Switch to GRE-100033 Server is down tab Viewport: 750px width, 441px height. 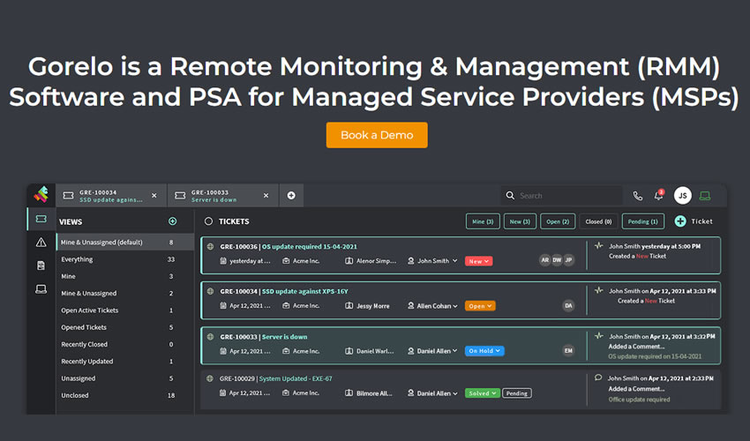tap(223, 196)
